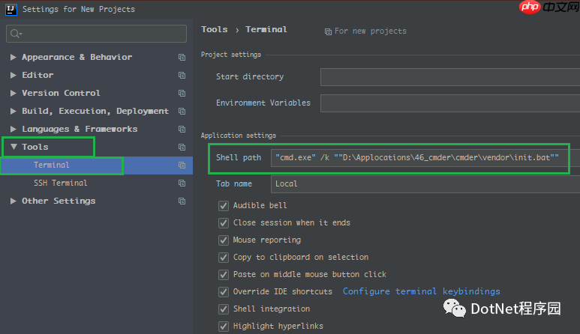Open Configure terminal keybindings link

[422, 291]
